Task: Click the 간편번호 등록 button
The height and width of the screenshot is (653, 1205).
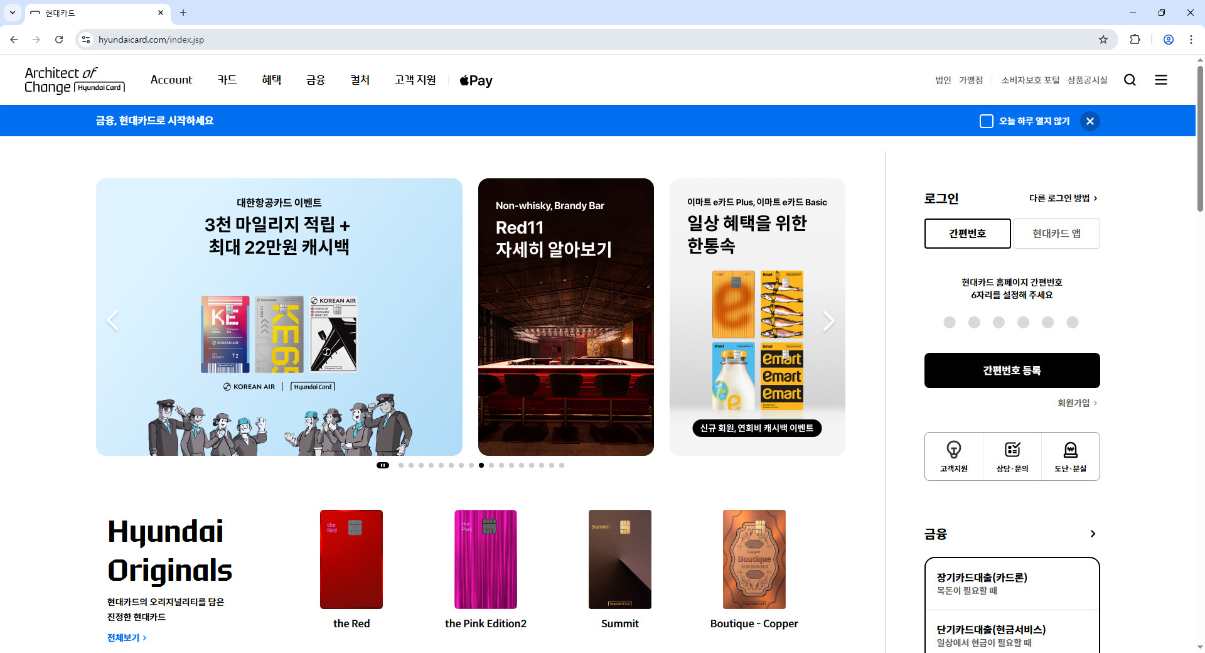Action: pyautogui.click(x=1011, y=370)
